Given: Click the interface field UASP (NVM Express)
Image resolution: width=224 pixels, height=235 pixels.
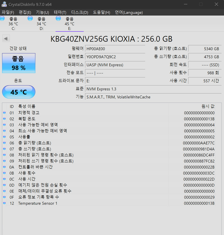Looking at the screenshot, I should coord(115,65).
